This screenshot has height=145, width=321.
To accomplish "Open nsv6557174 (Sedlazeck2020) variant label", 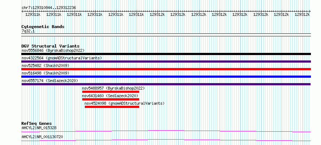I will 50,81.
